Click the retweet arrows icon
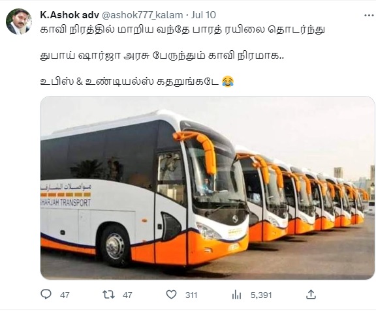Viewport: 376px width, 311px height. click(108, 295)
